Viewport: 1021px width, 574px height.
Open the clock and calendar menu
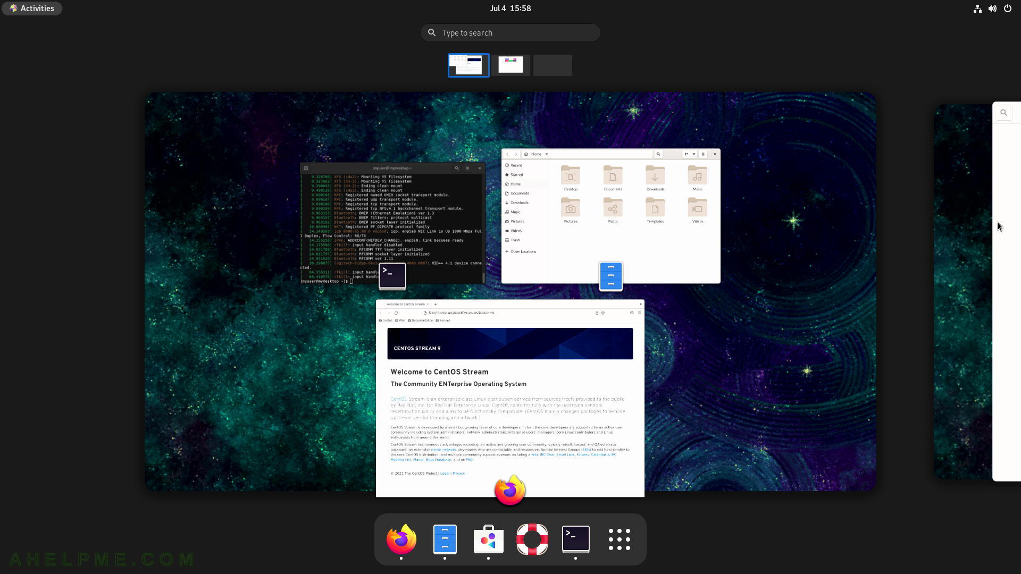[x=510, y=9]
